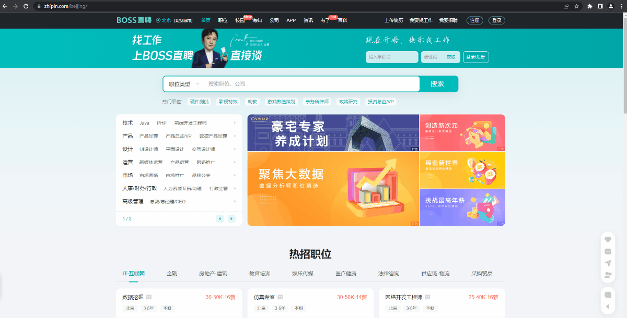Click the site lock icon in address bar

(39, 6)
